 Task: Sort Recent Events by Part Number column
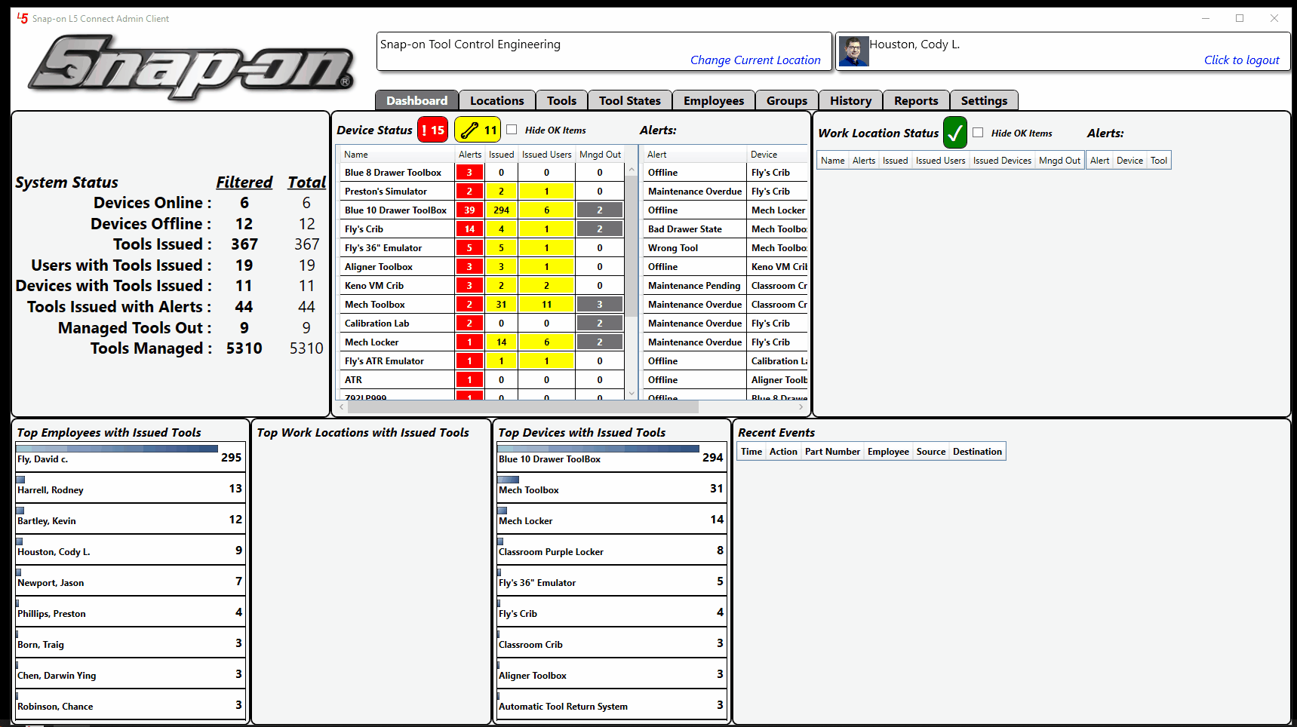832,452
